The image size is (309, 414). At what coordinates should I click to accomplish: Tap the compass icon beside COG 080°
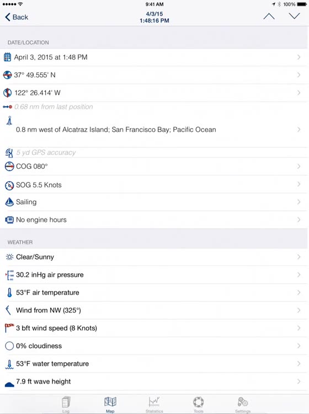[x=9, y=166]
